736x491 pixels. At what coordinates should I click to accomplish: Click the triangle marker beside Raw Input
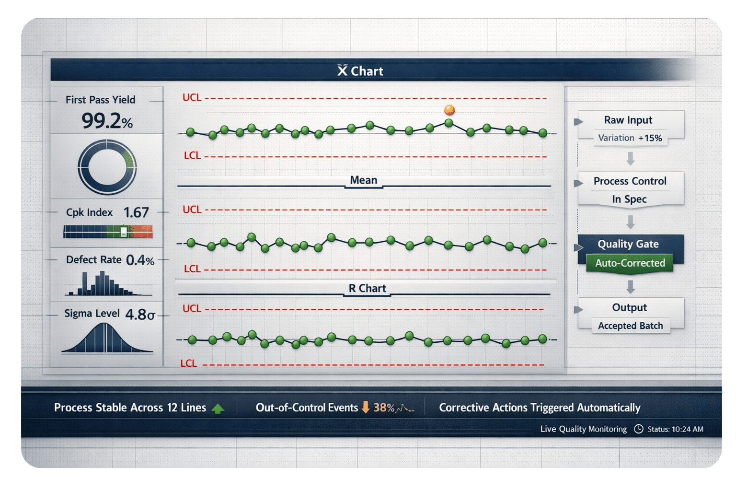[578, 122]
